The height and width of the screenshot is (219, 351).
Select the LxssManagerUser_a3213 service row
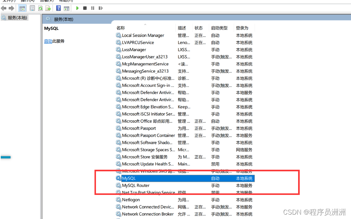coord(144,57)
